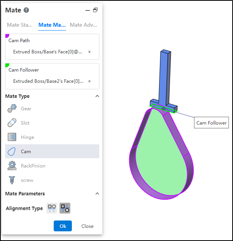This screenshot has width=233, height=241.
Task: Choose the RackPinion mate icon
Action: [x=12, y=166]
